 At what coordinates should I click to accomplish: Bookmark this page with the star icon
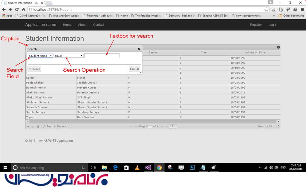(x=266, y=10)
